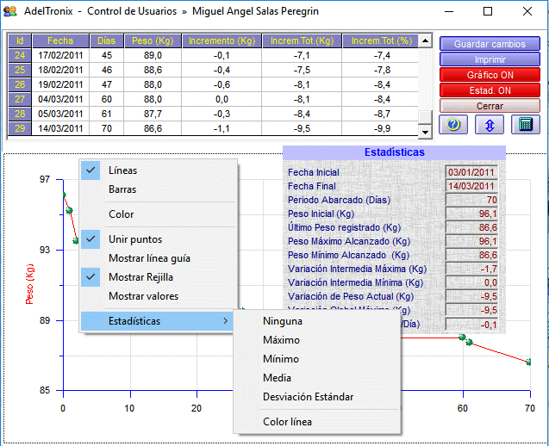This screenshot has width=549, height=446.
Task: Toggle the Líneas chart option
Action: tap(122, 170)
